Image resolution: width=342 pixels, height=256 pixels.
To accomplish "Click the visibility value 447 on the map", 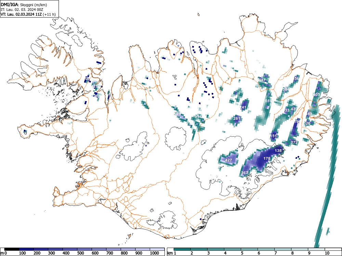I will click(x=262, y=80).
